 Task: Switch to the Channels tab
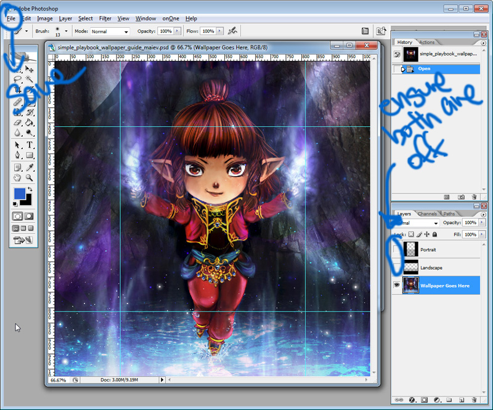coord(427,214)
